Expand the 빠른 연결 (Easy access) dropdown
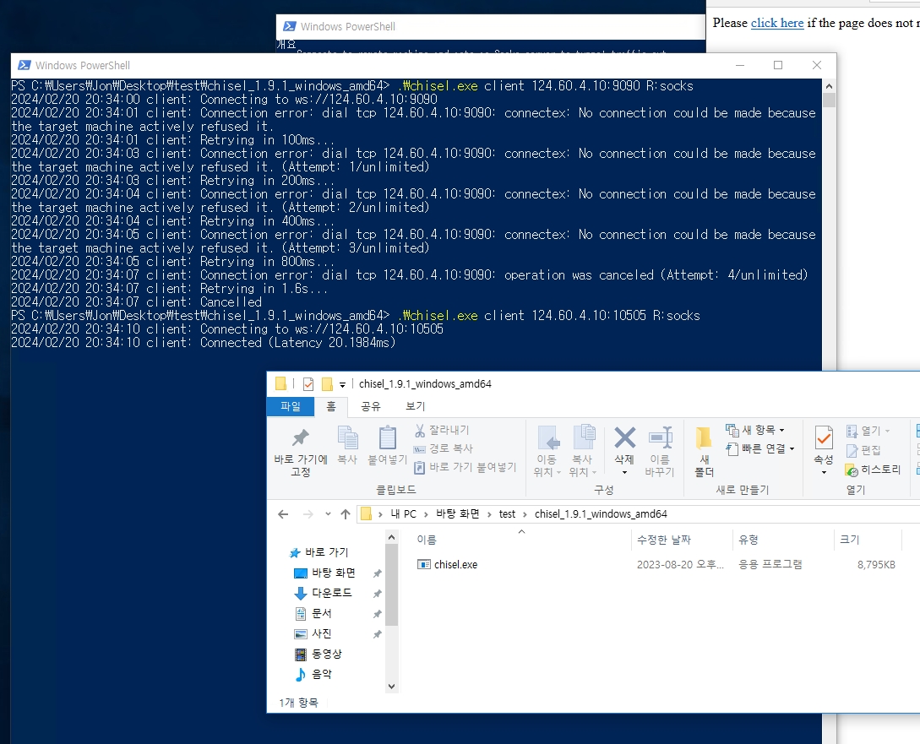920x744 pixels. [x=760, y=448]
